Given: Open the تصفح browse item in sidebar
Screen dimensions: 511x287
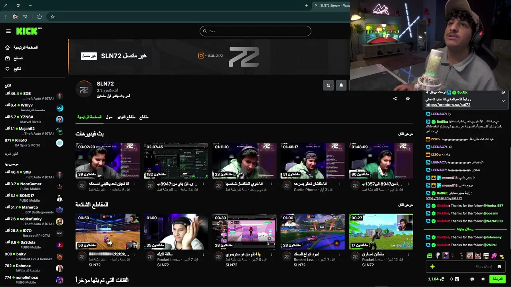Looking at the screenshot, I should (x=14, y=58).
